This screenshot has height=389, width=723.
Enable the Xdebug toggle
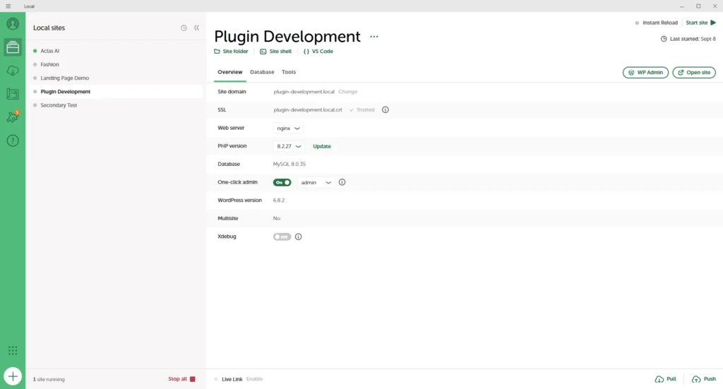point(282,237)
